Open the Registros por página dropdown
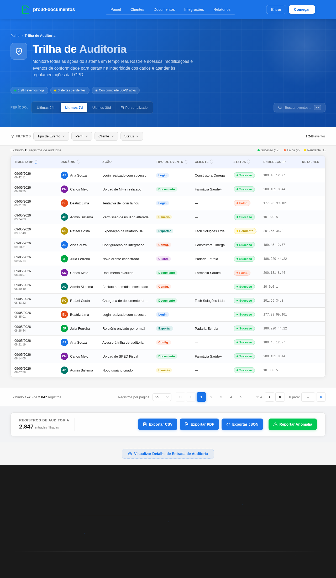 [162, 397]
